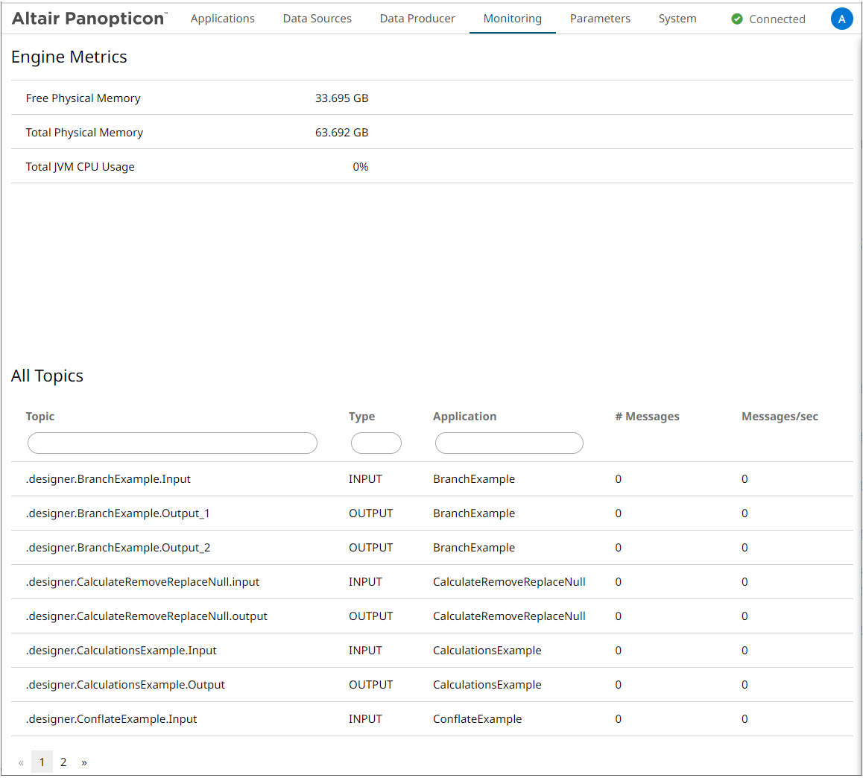Click the green Connected status icon
Image resolution: width=863 pixels, height=778 pixels.
pos(737,19)
